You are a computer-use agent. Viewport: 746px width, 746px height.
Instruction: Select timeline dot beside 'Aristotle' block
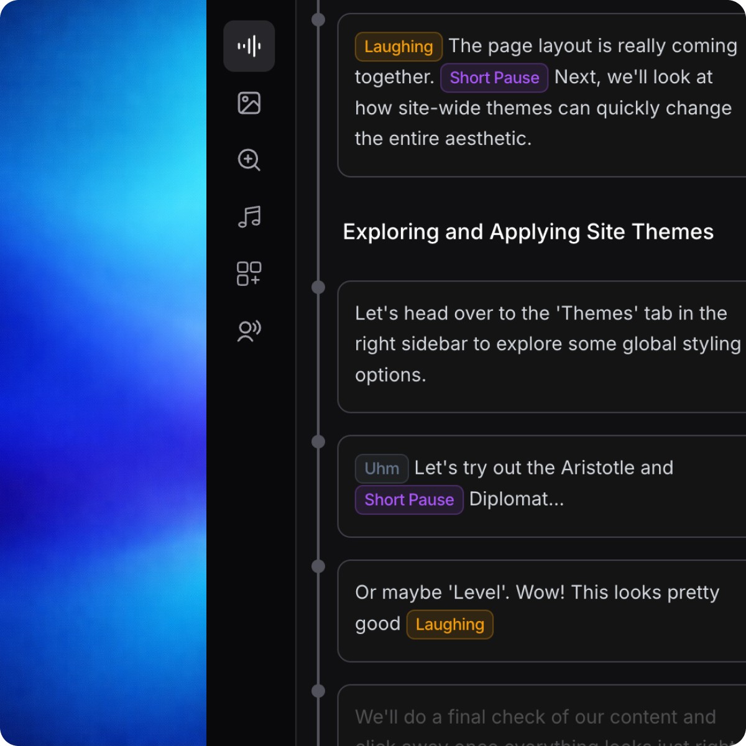(x=318, y=442)
